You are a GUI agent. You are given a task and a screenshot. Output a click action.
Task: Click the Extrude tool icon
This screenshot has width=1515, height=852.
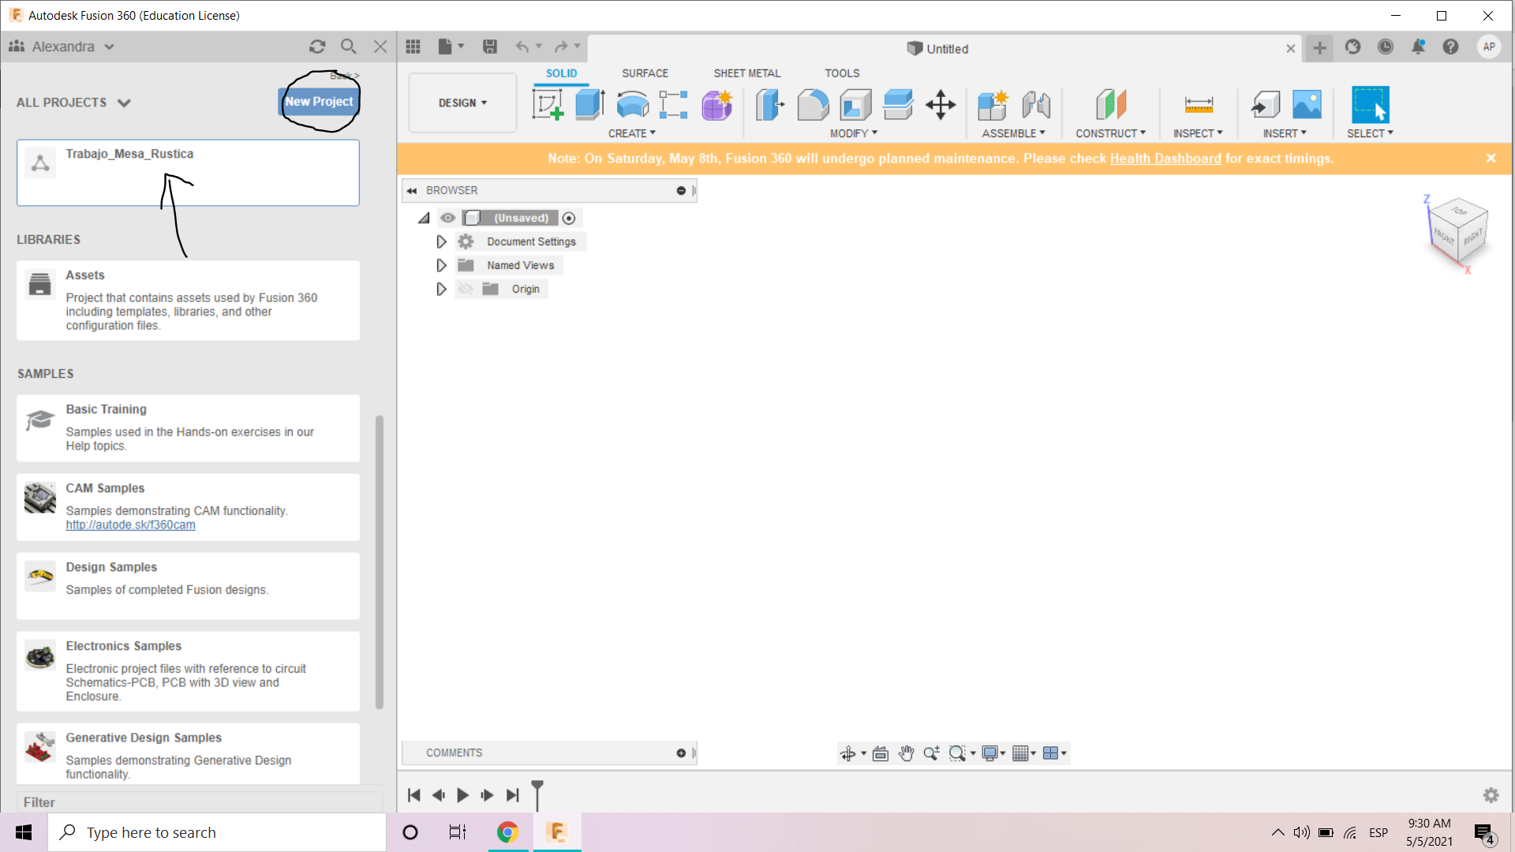pyautogui.click(x=589, y=104)
